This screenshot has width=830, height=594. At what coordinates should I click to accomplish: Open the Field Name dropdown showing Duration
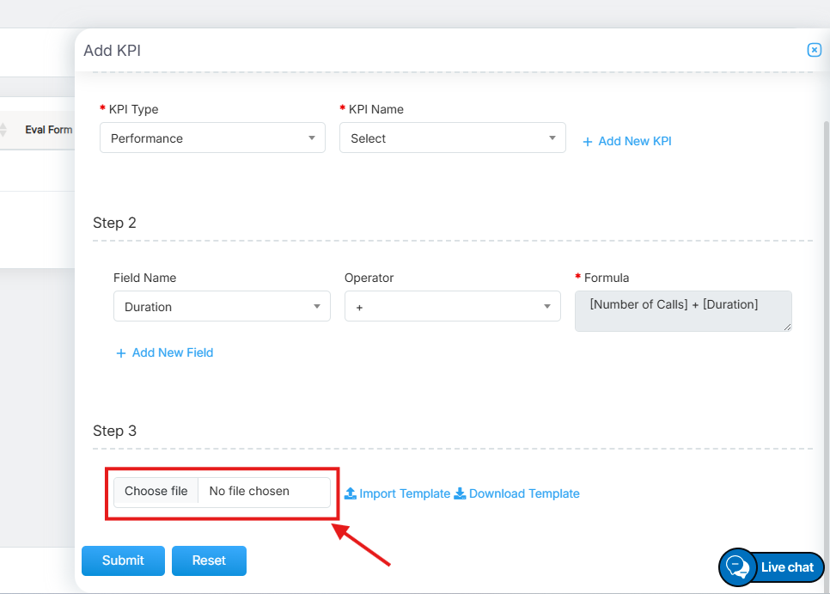tap(222, 307)
